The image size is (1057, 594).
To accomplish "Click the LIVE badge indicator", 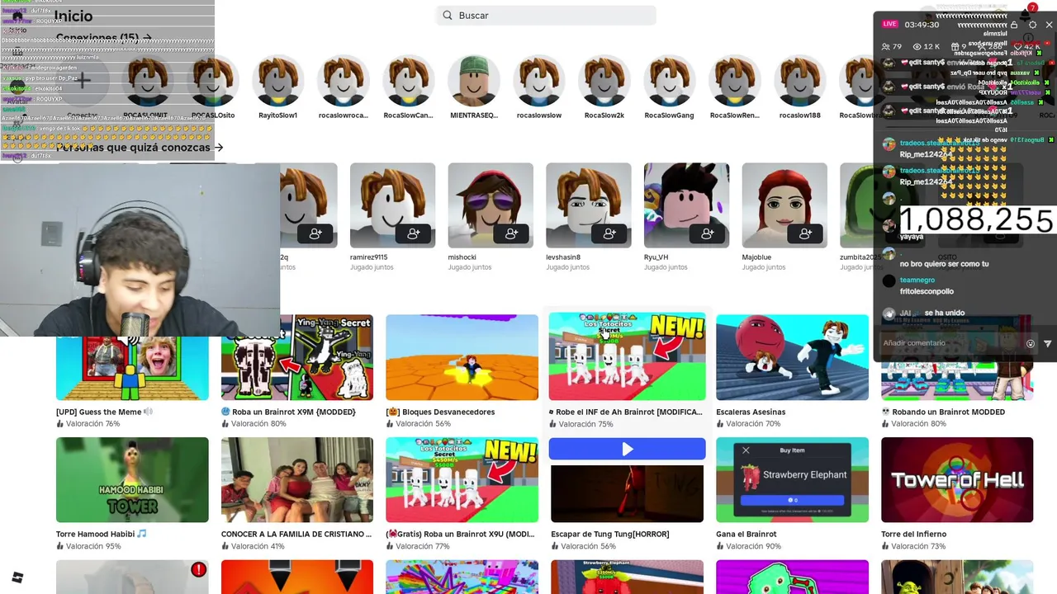I will point(889,24).
